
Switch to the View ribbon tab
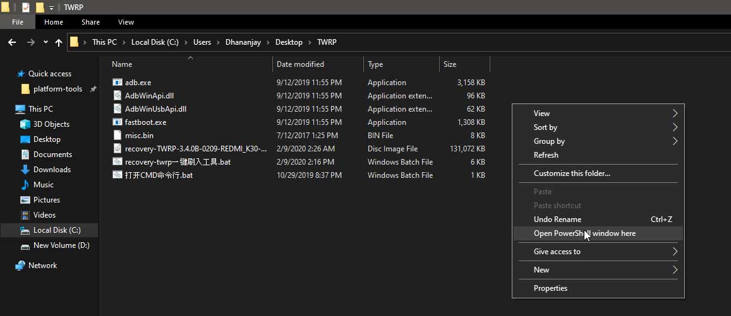(x=126, y=22)
